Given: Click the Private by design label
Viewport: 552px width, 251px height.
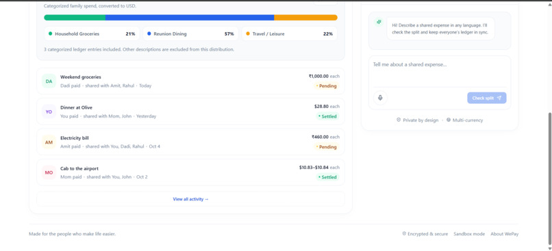Looking at the screenshot, I should [421, 120].
